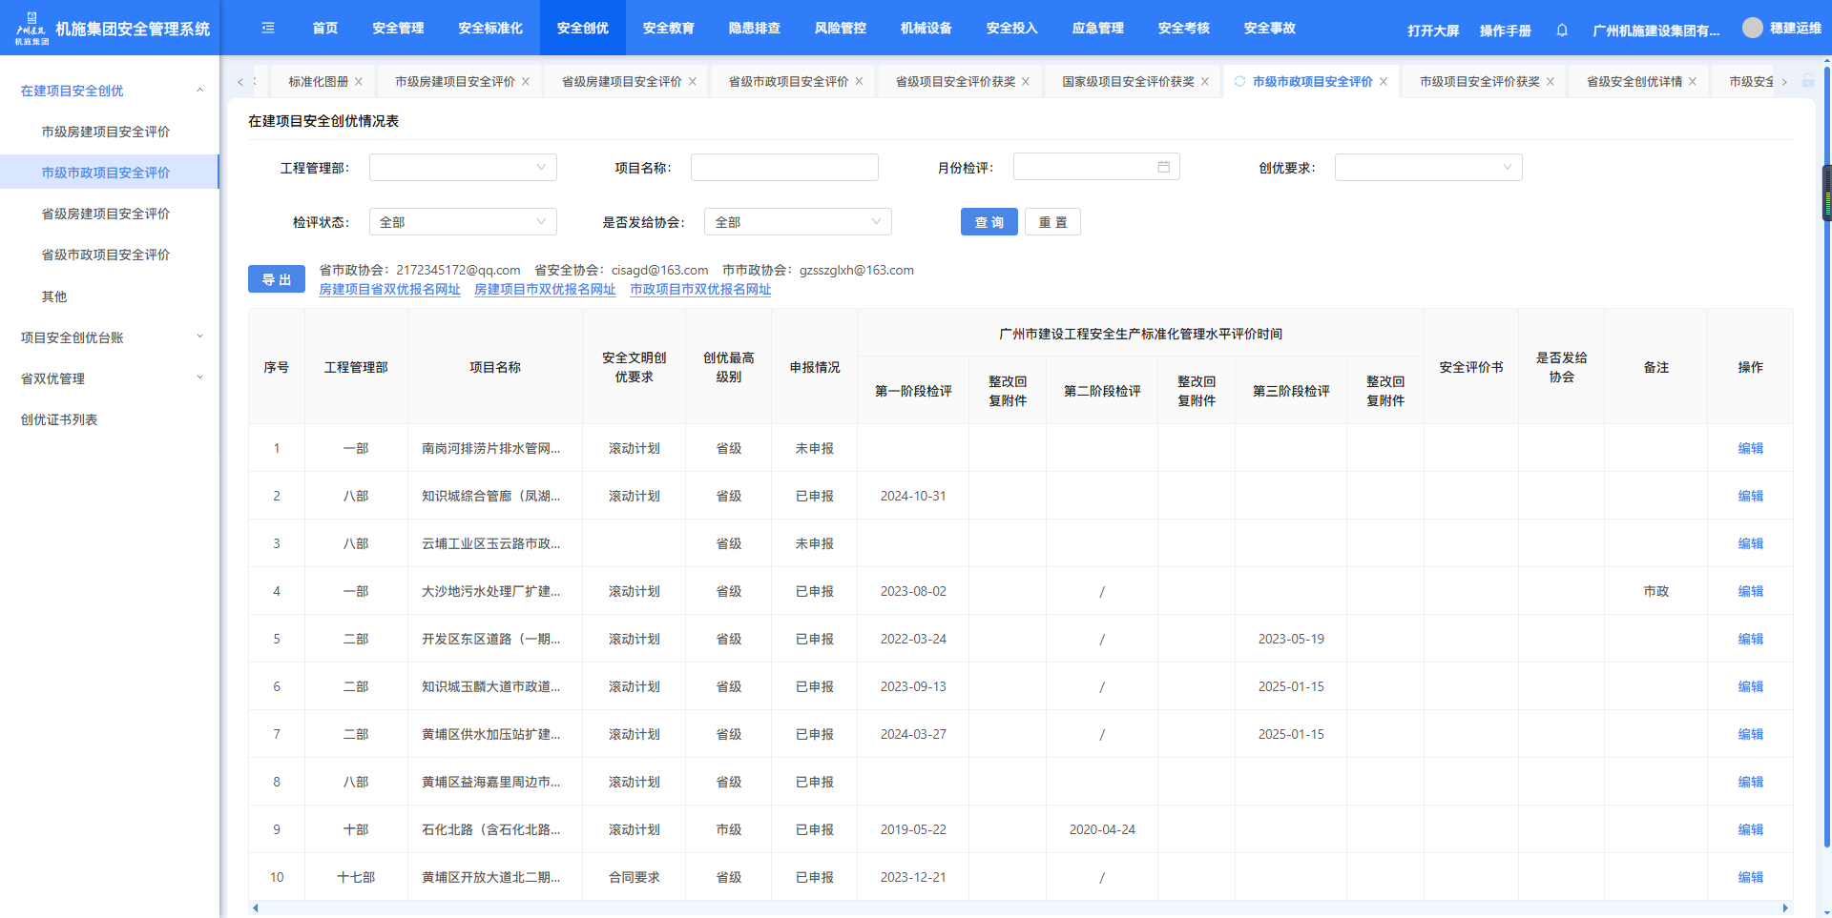The width and height of the screenshot is (1832, 918).
Task: Expand 项目安全创优台账 in the sidebar
Action: (x=110, y=337)
